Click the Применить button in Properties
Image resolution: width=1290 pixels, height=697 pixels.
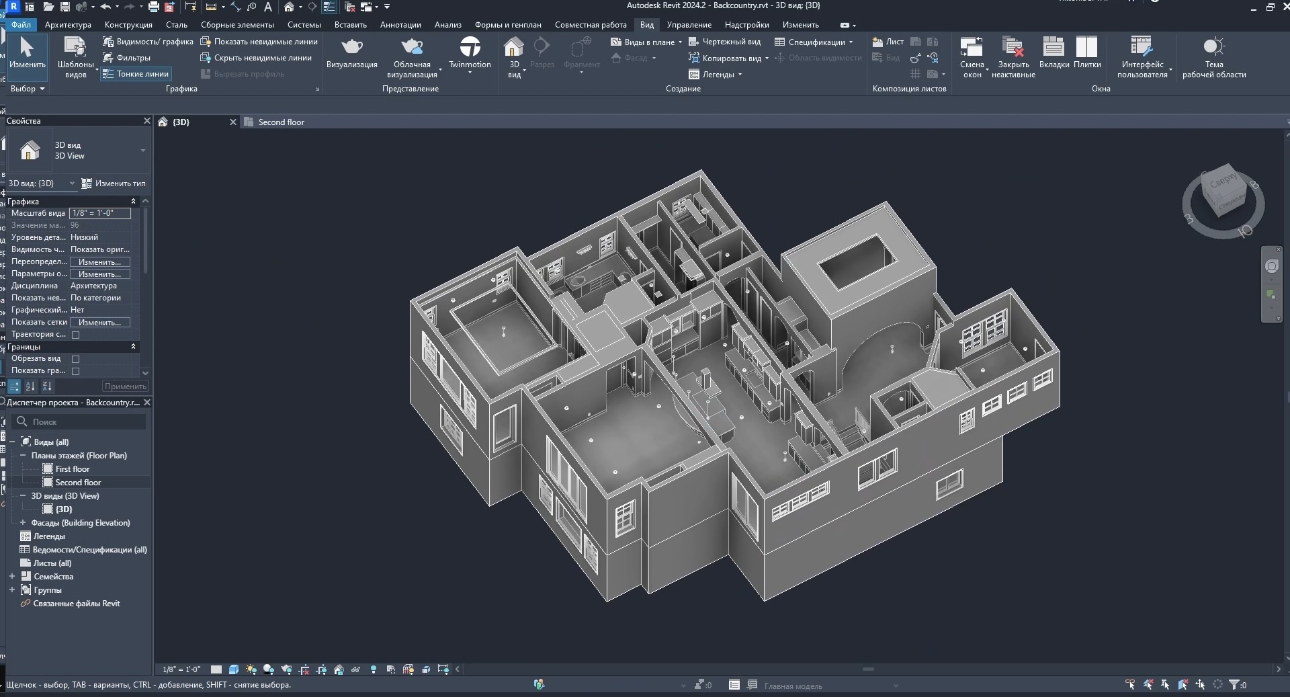click(125, 386)
